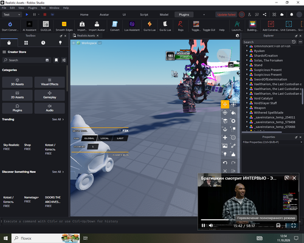Image resolution: width=304 pixels, height=243 pixels.
Task: Launch the GUI2LUA plugin
Action: click(x=46, y=26)
